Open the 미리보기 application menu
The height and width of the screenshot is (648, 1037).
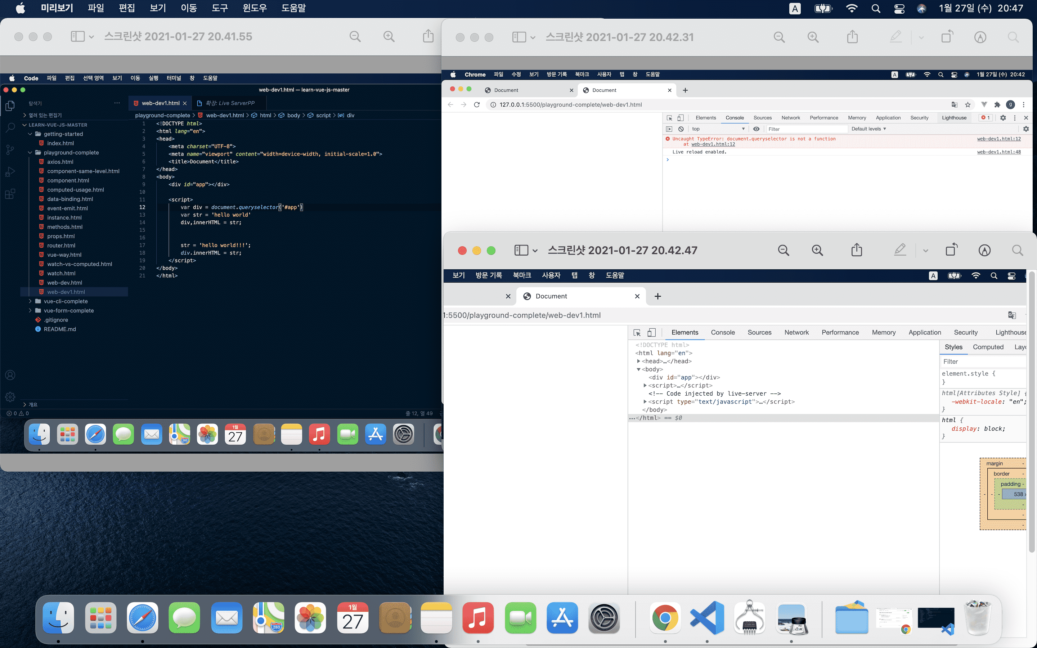57,8
